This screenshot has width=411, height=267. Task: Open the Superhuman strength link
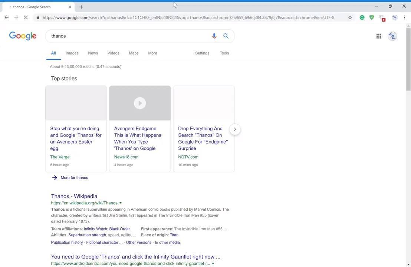(x=87, y=235)
